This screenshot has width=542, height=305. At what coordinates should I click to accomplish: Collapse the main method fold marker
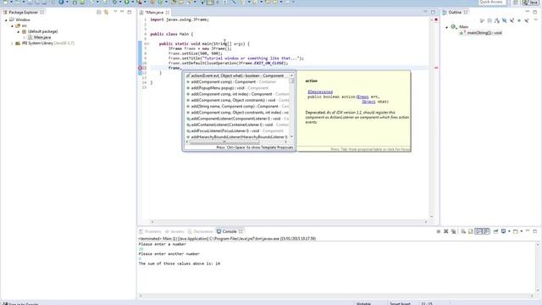click(x=147, y=44)
